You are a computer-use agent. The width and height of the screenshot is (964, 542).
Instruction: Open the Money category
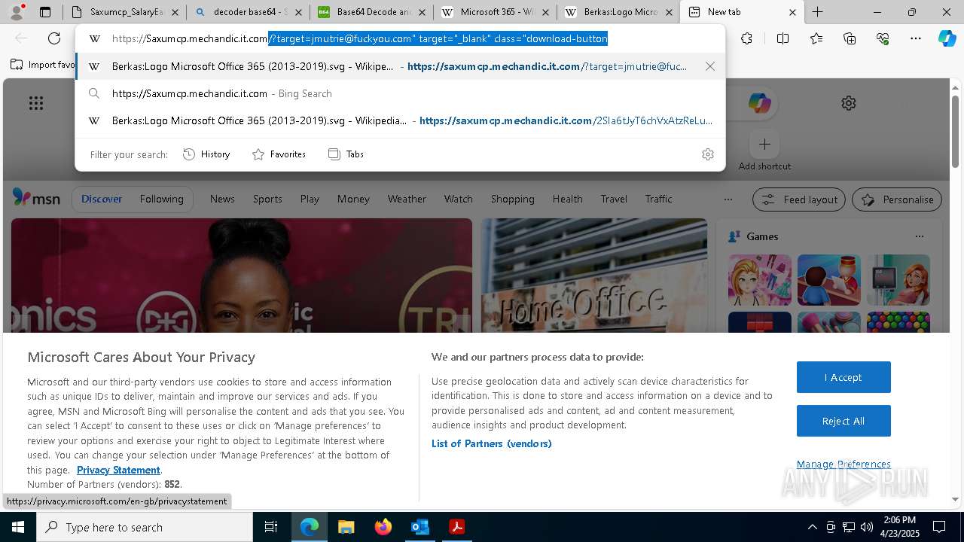[353, 199]
